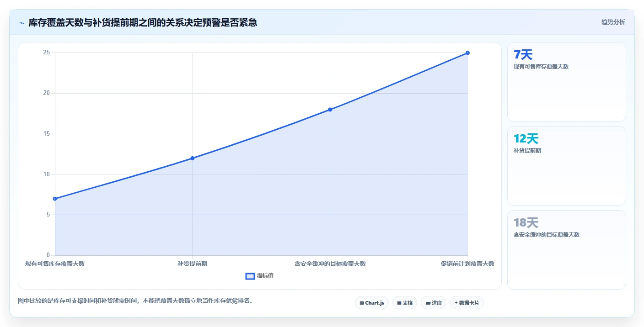644x327 pixels.
Task: Select the Chart.js tag chip
Action: click(x=372, y=303)
